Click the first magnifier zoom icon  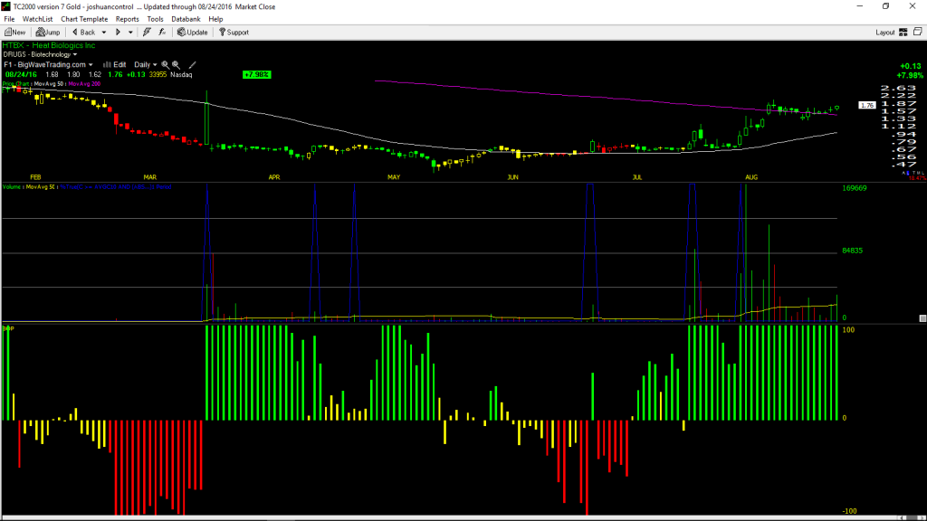point(166,65)
